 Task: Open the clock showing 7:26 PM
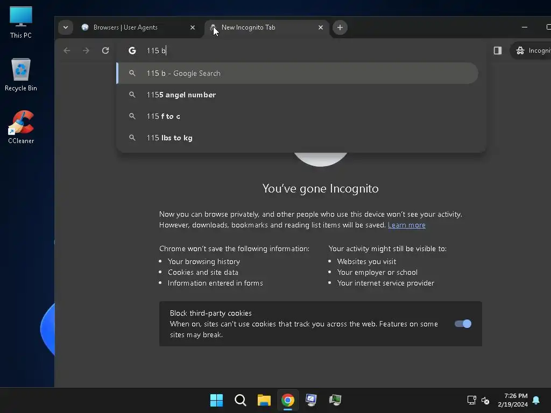click(x=513, y=400)
